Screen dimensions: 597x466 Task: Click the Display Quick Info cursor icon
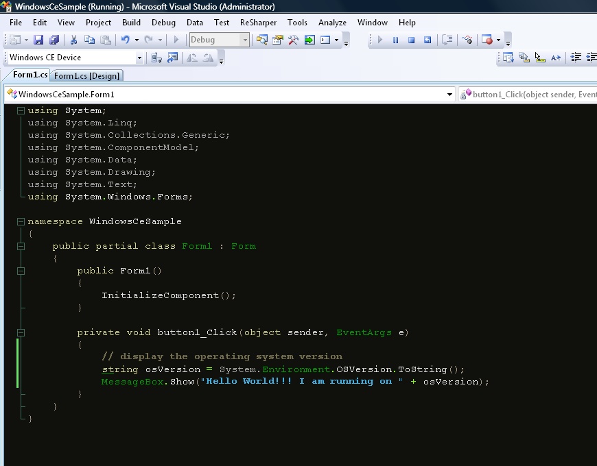(x=540, y=58)
